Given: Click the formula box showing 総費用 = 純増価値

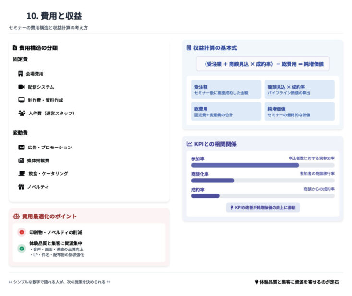Looking at the screenshot, I should tap(263, 64).
